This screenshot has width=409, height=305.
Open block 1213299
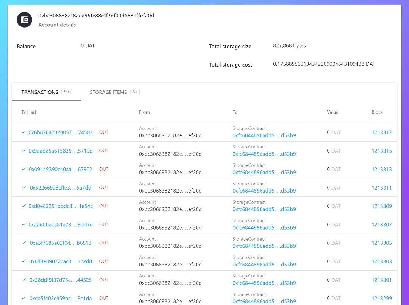point(382,298)
